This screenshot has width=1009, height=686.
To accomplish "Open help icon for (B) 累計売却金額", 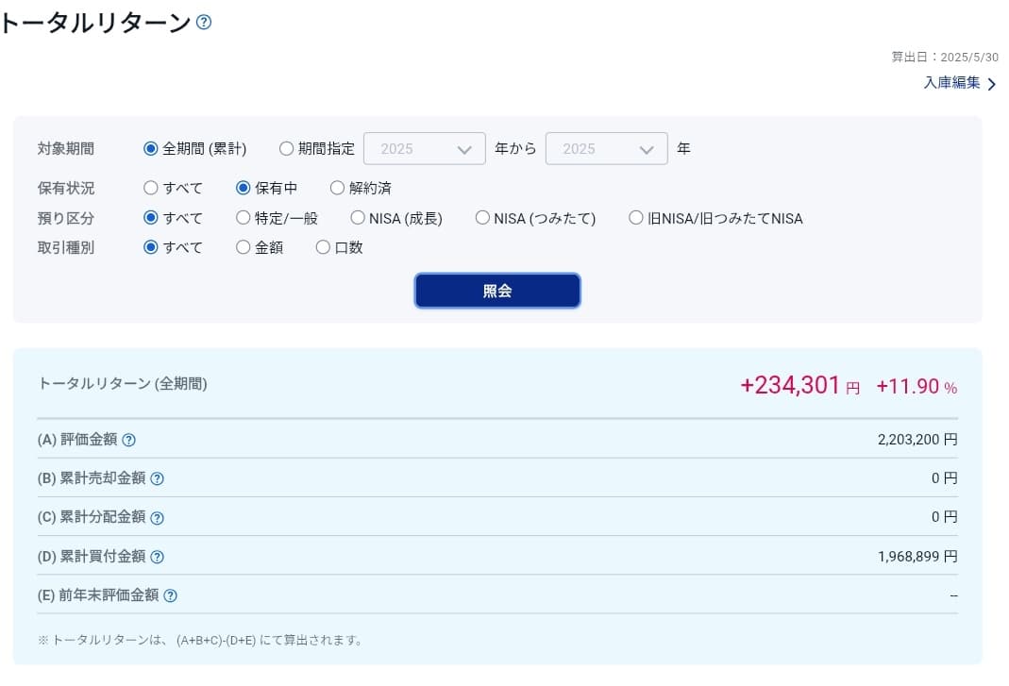I will pos(158,478).
